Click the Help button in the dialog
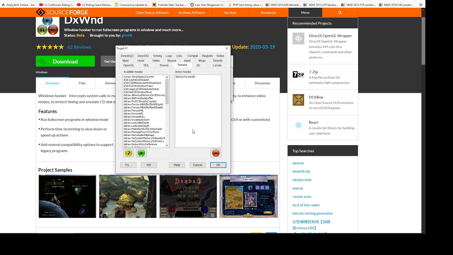Screen dimensions: 453x255 click(177, 165)
